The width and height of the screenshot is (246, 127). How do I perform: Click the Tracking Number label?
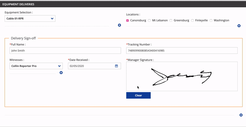tap(139, 44)
